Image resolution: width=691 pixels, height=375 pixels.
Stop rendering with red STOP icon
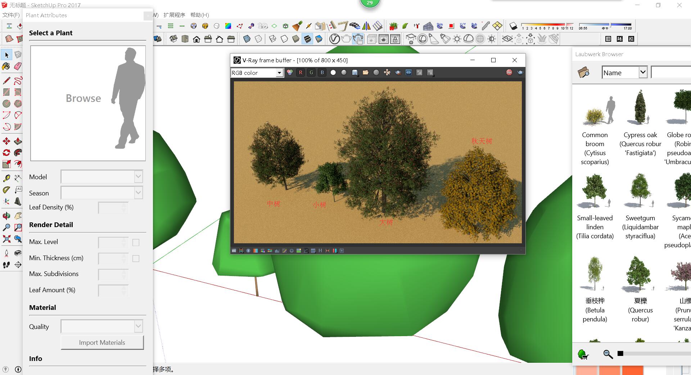pyautogui.click(x=509, y=73)
